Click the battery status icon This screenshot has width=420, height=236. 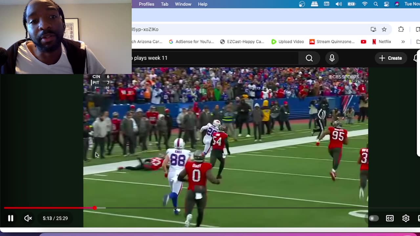(x=351, y=4)
